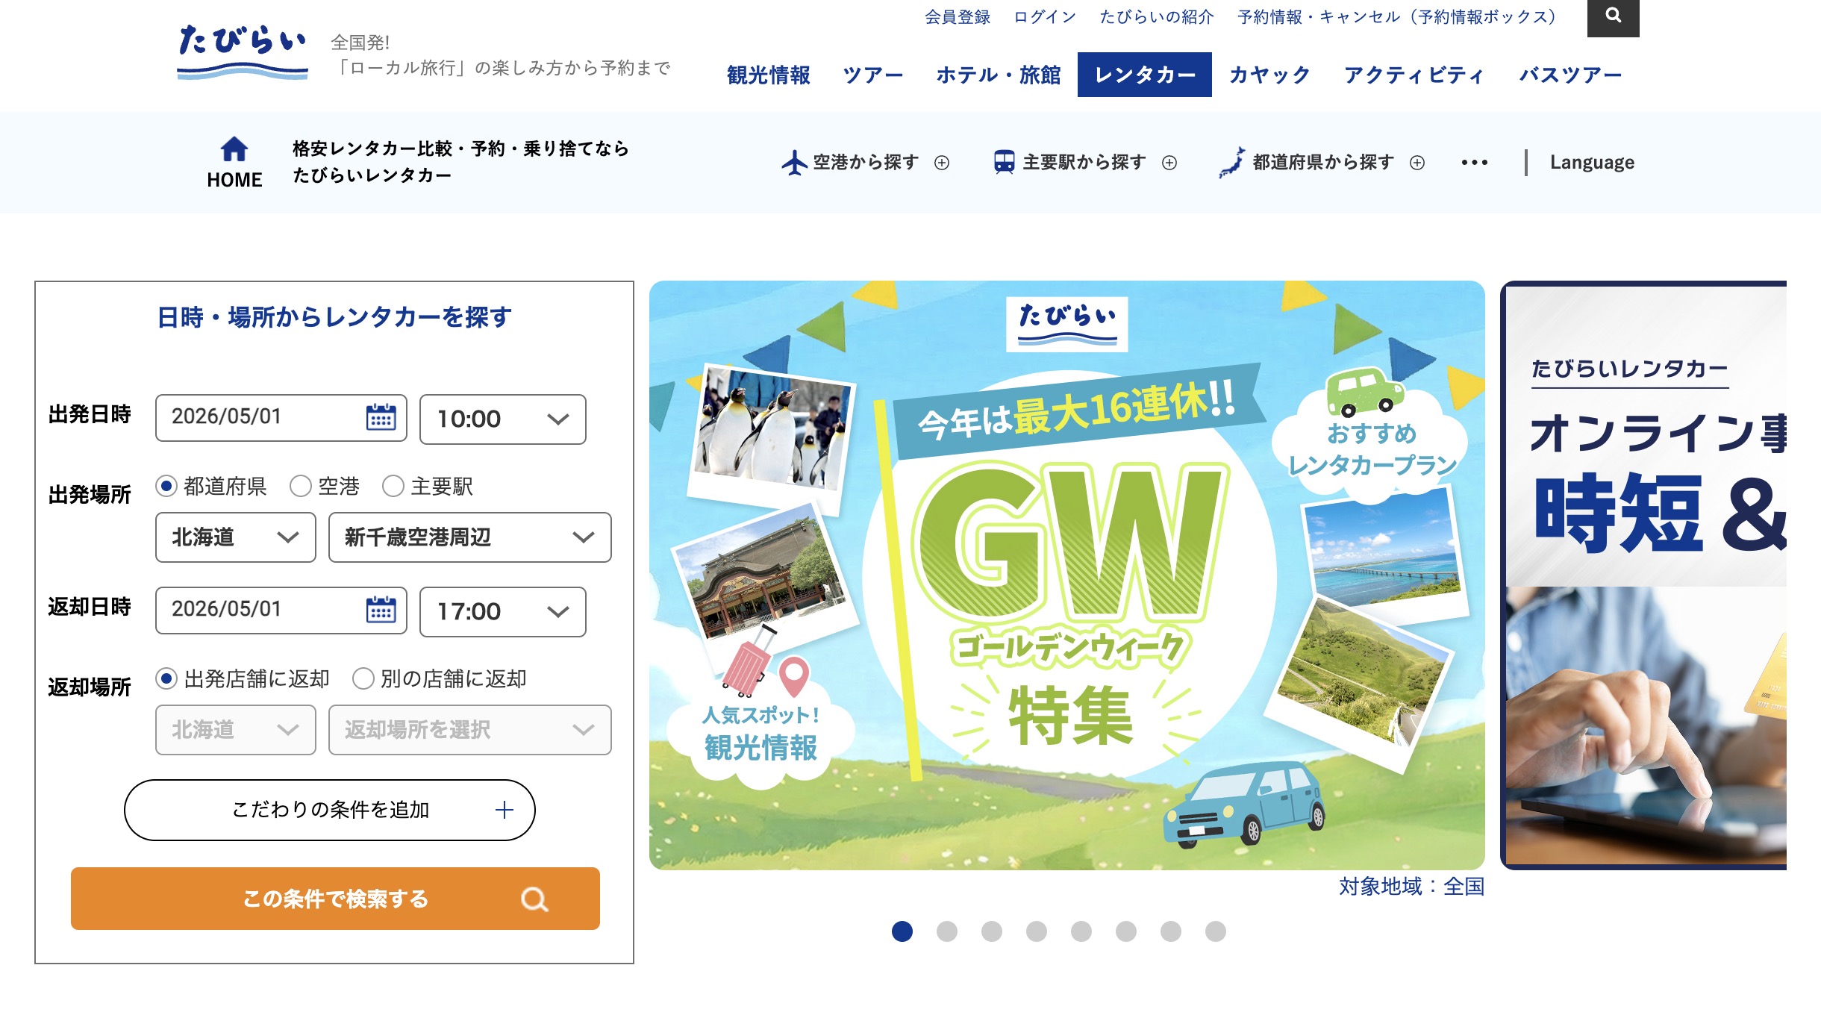Click the train icon for 主要駅から探す

click(1004, 162)
